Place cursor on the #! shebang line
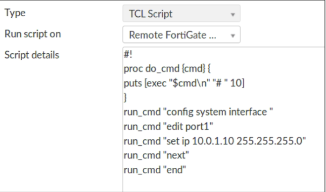This screenshot has width=326, height=192. coord(128,54)
